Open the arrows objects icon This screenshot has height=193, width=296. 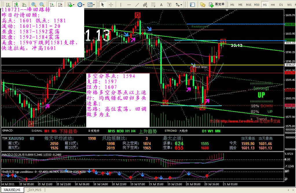[177, 5]
